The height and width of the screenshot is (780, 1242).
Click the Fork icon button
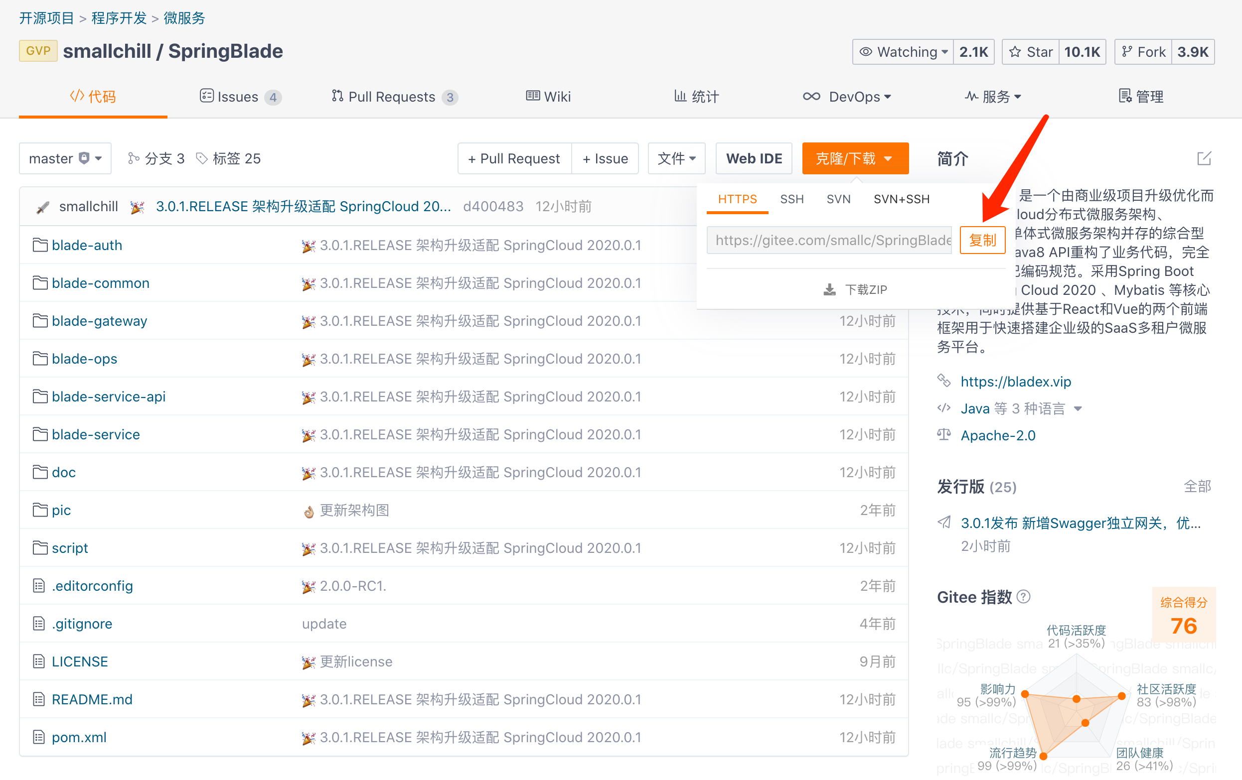[x=1143, y=52]
